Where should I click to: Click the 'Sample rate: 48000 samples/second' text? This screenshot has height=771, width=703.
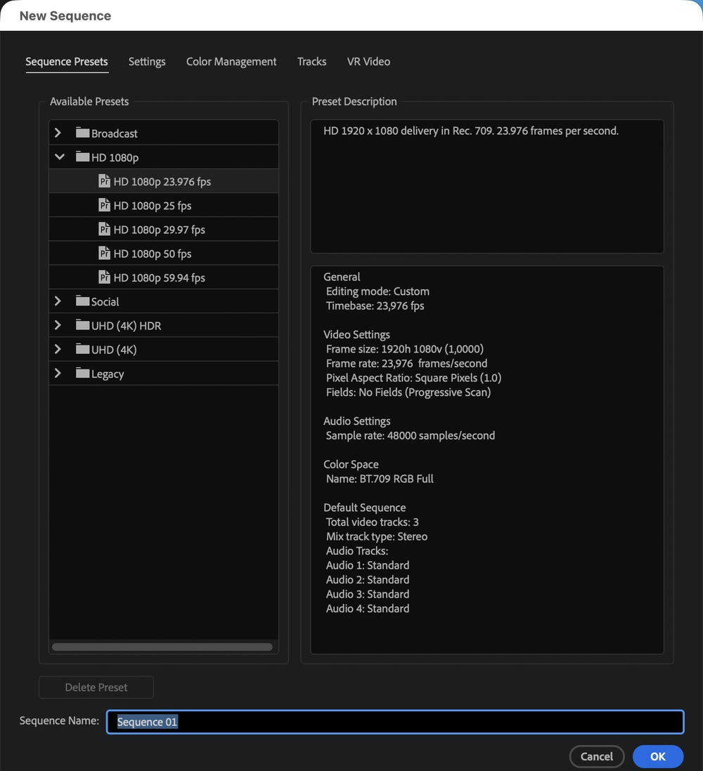click(x=411, y=435)
